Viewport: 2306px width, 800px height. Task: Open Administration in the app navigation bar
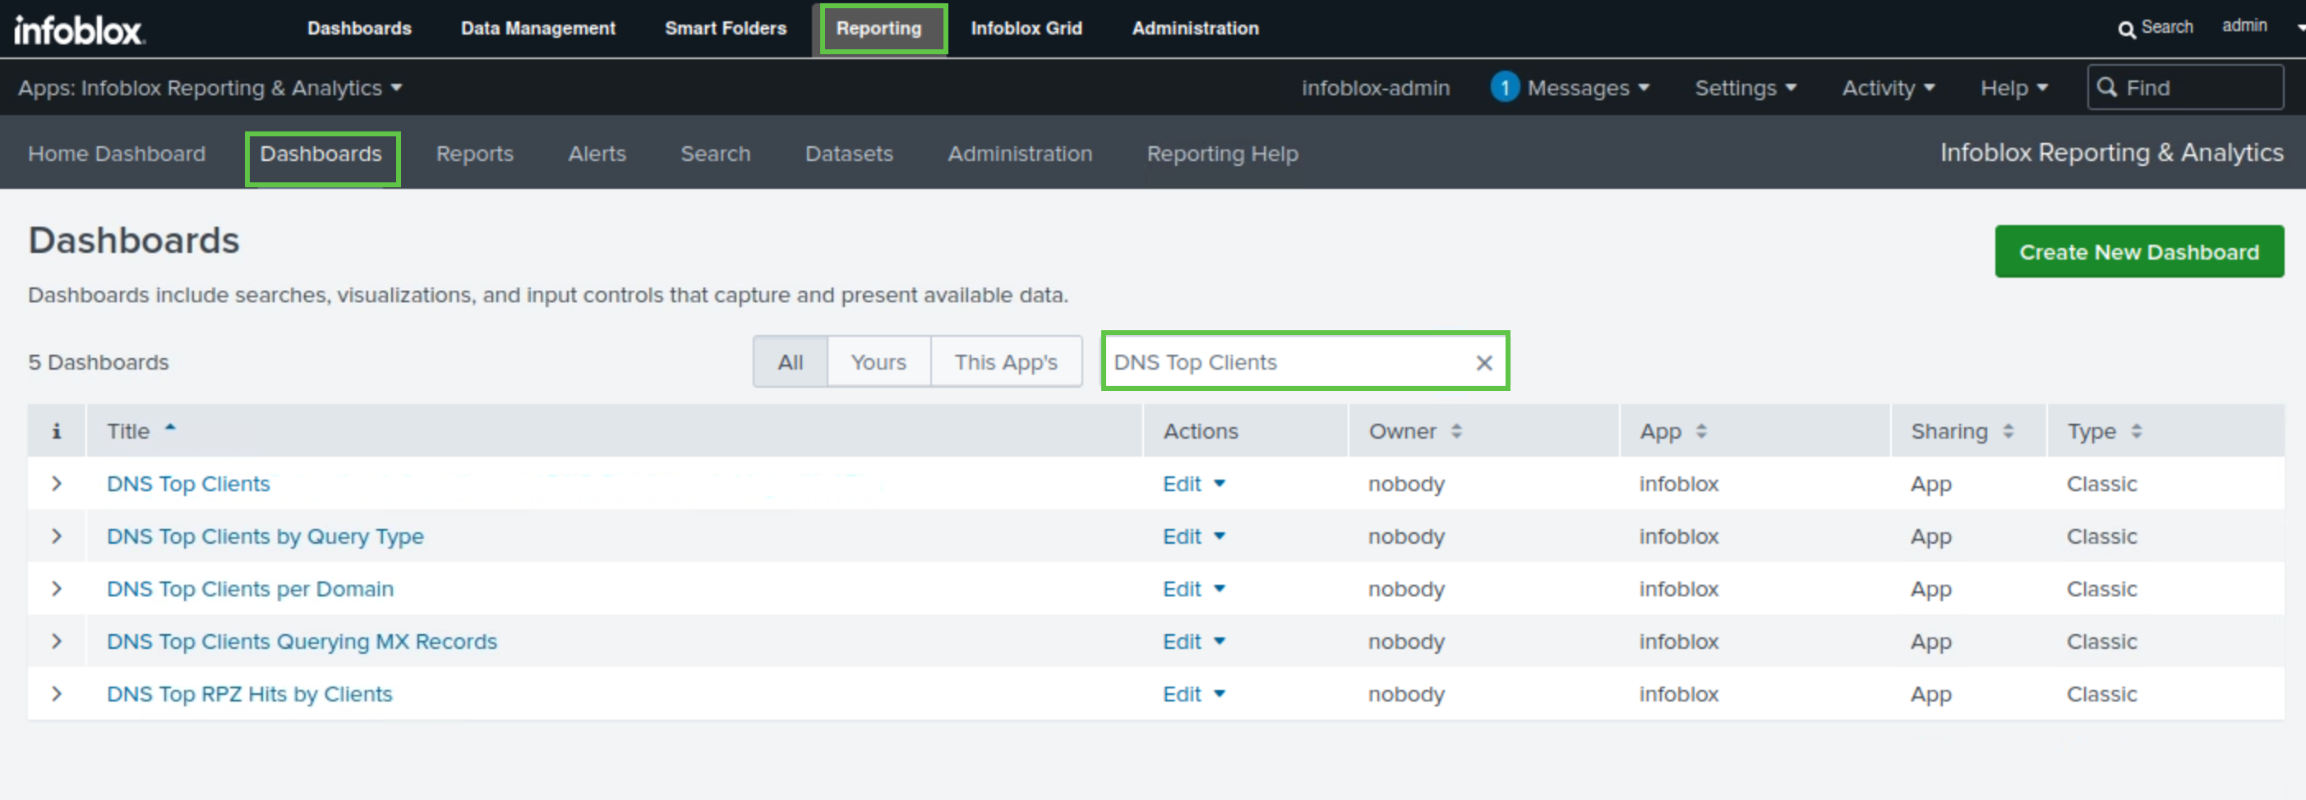click(x=1020, y=154)
